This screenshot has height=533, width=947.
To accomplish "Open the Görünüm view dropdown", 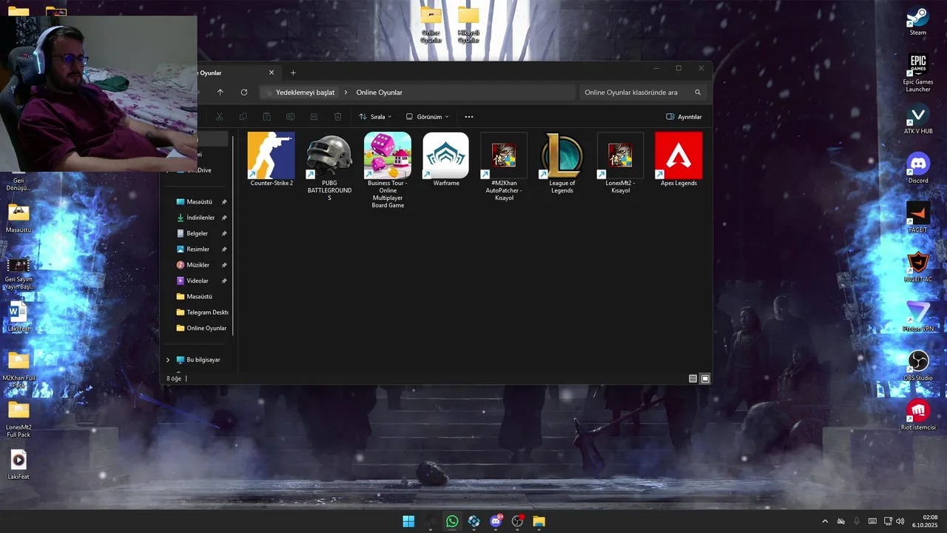I will 427,116.
